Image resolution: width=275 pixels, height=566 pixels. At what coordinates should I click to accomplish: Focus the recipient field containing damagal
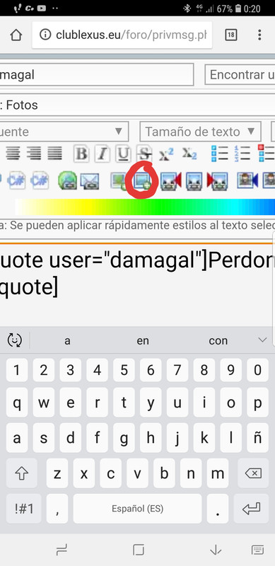click(97, 75)
